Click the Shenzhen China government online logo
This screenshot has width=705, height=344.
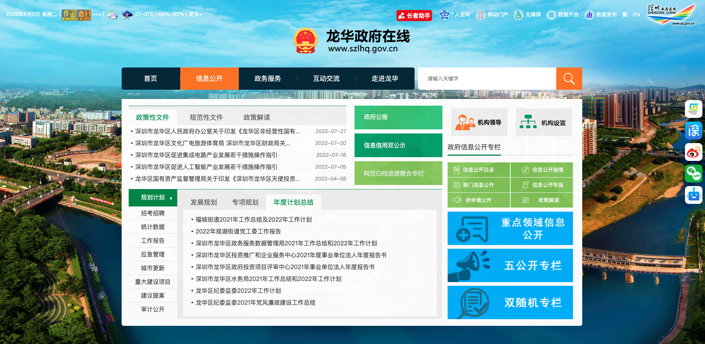pyautogui.click(x=671, y=14)
